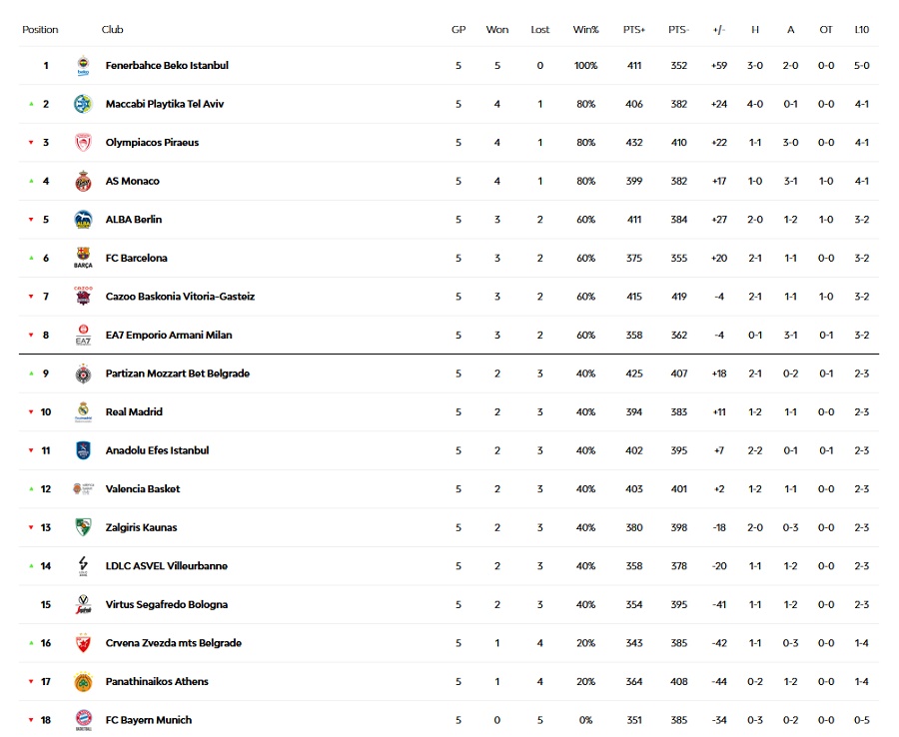Viewport: 899px width, 737px height.
Task: Click the Valencia Basket club name
Action: pos(143,489)
